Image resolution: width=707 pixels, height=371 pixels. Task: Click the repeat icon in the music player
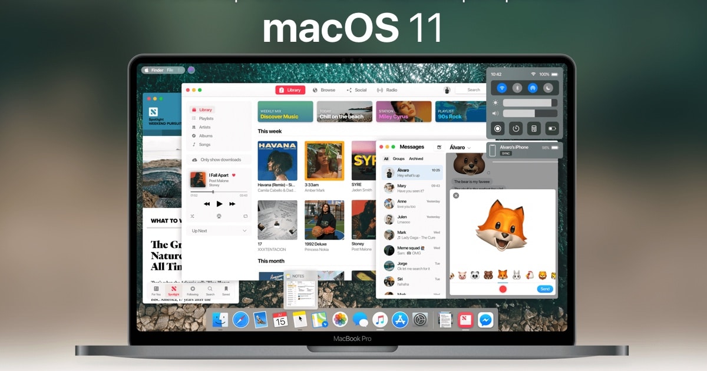[x=246, y=216]
